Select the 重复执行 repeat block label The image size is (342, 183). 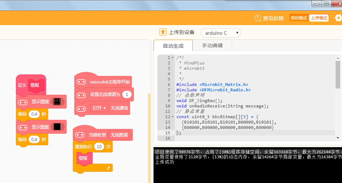pos(83,147)
